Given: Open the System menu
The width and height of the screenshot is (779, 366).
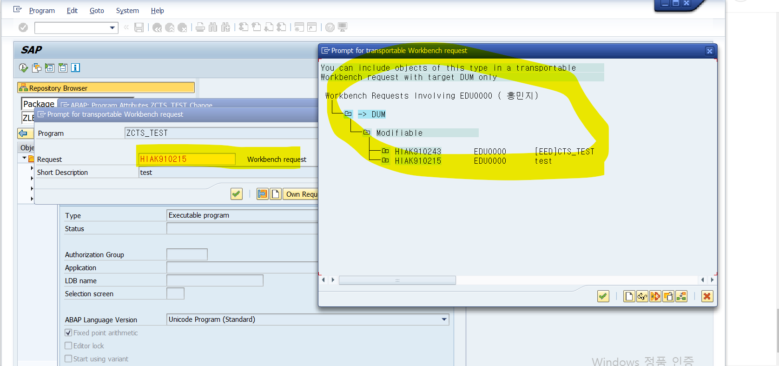Looking at the screenshot, I should click(127, 11).
